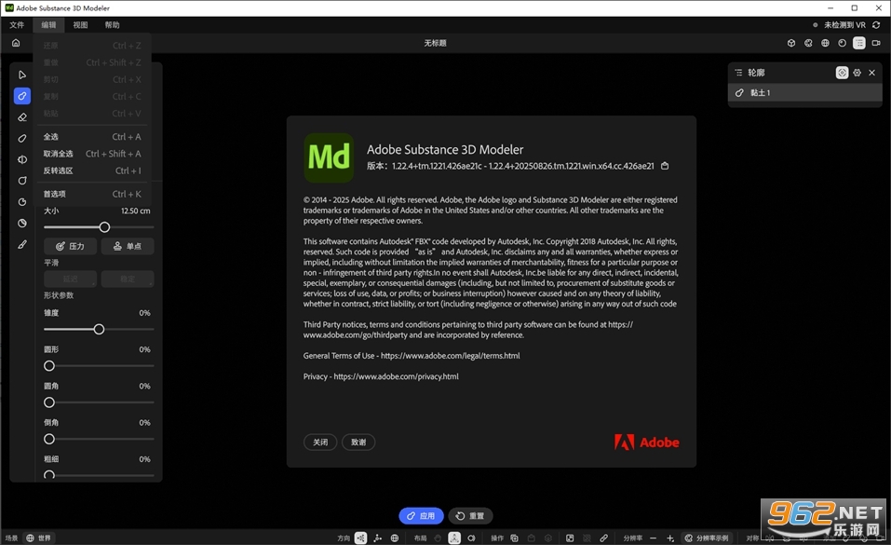Click the 未检测到 VR status text
This screenshot has width=891, height=545.
click(844, 25)
